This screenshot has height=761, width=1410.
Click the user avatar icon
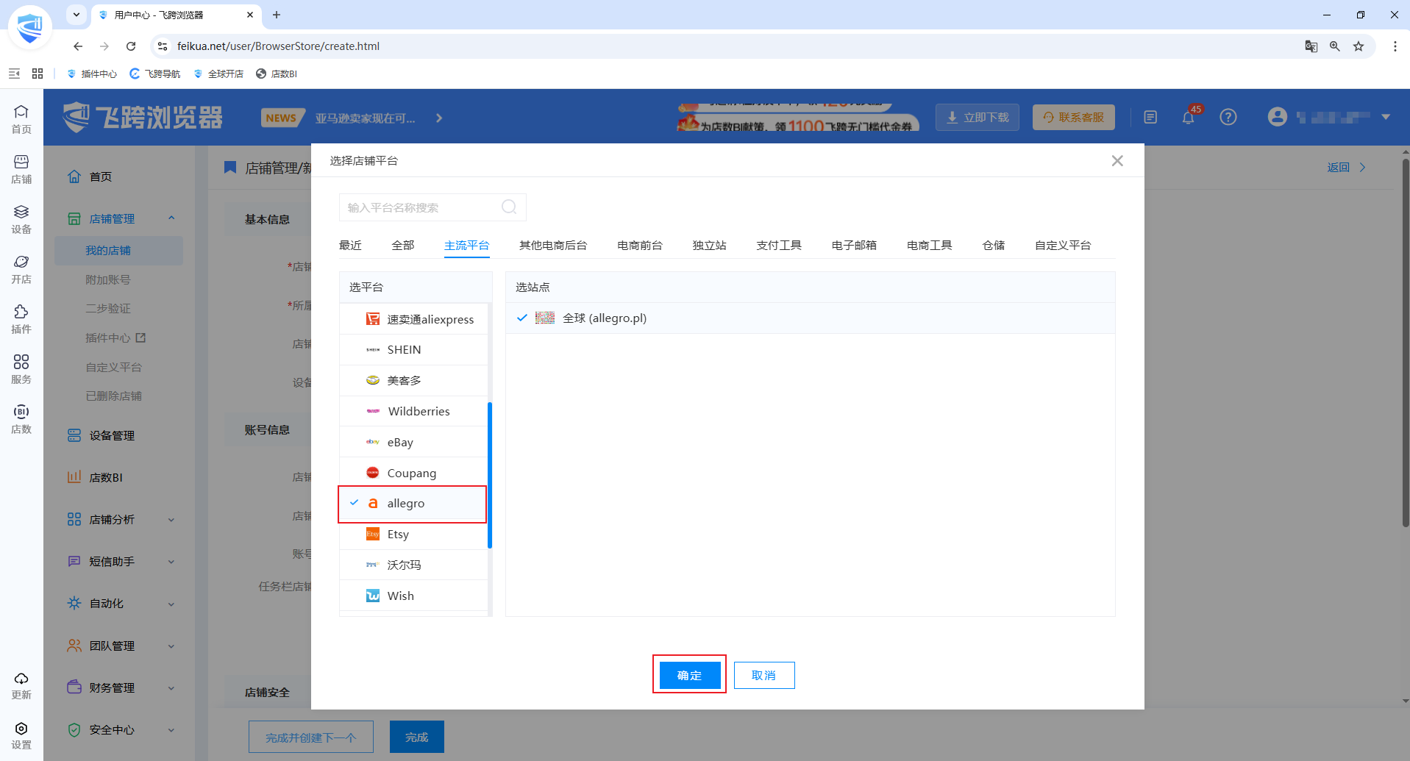(1278, 117)
